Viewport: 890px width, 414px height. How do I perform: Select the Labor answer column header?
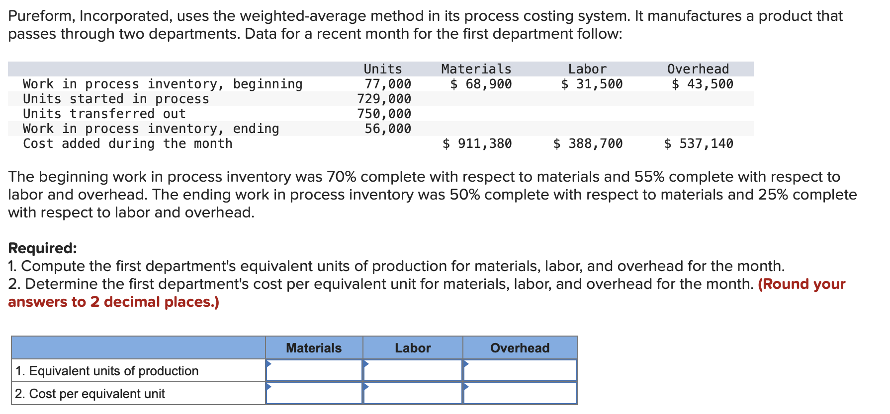point(413,348)
